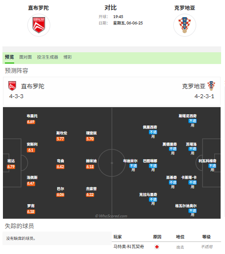Select player 利瓦科维奇 on the pitch
225x254 pixels.
(x=207, y=161)
